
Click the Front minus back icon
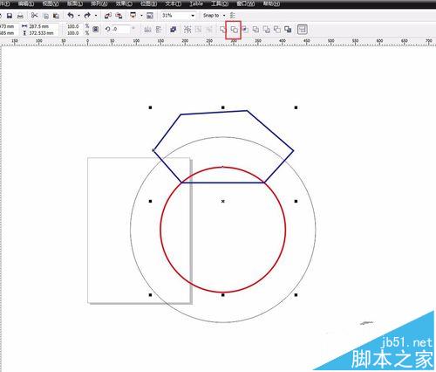point(266,30)
